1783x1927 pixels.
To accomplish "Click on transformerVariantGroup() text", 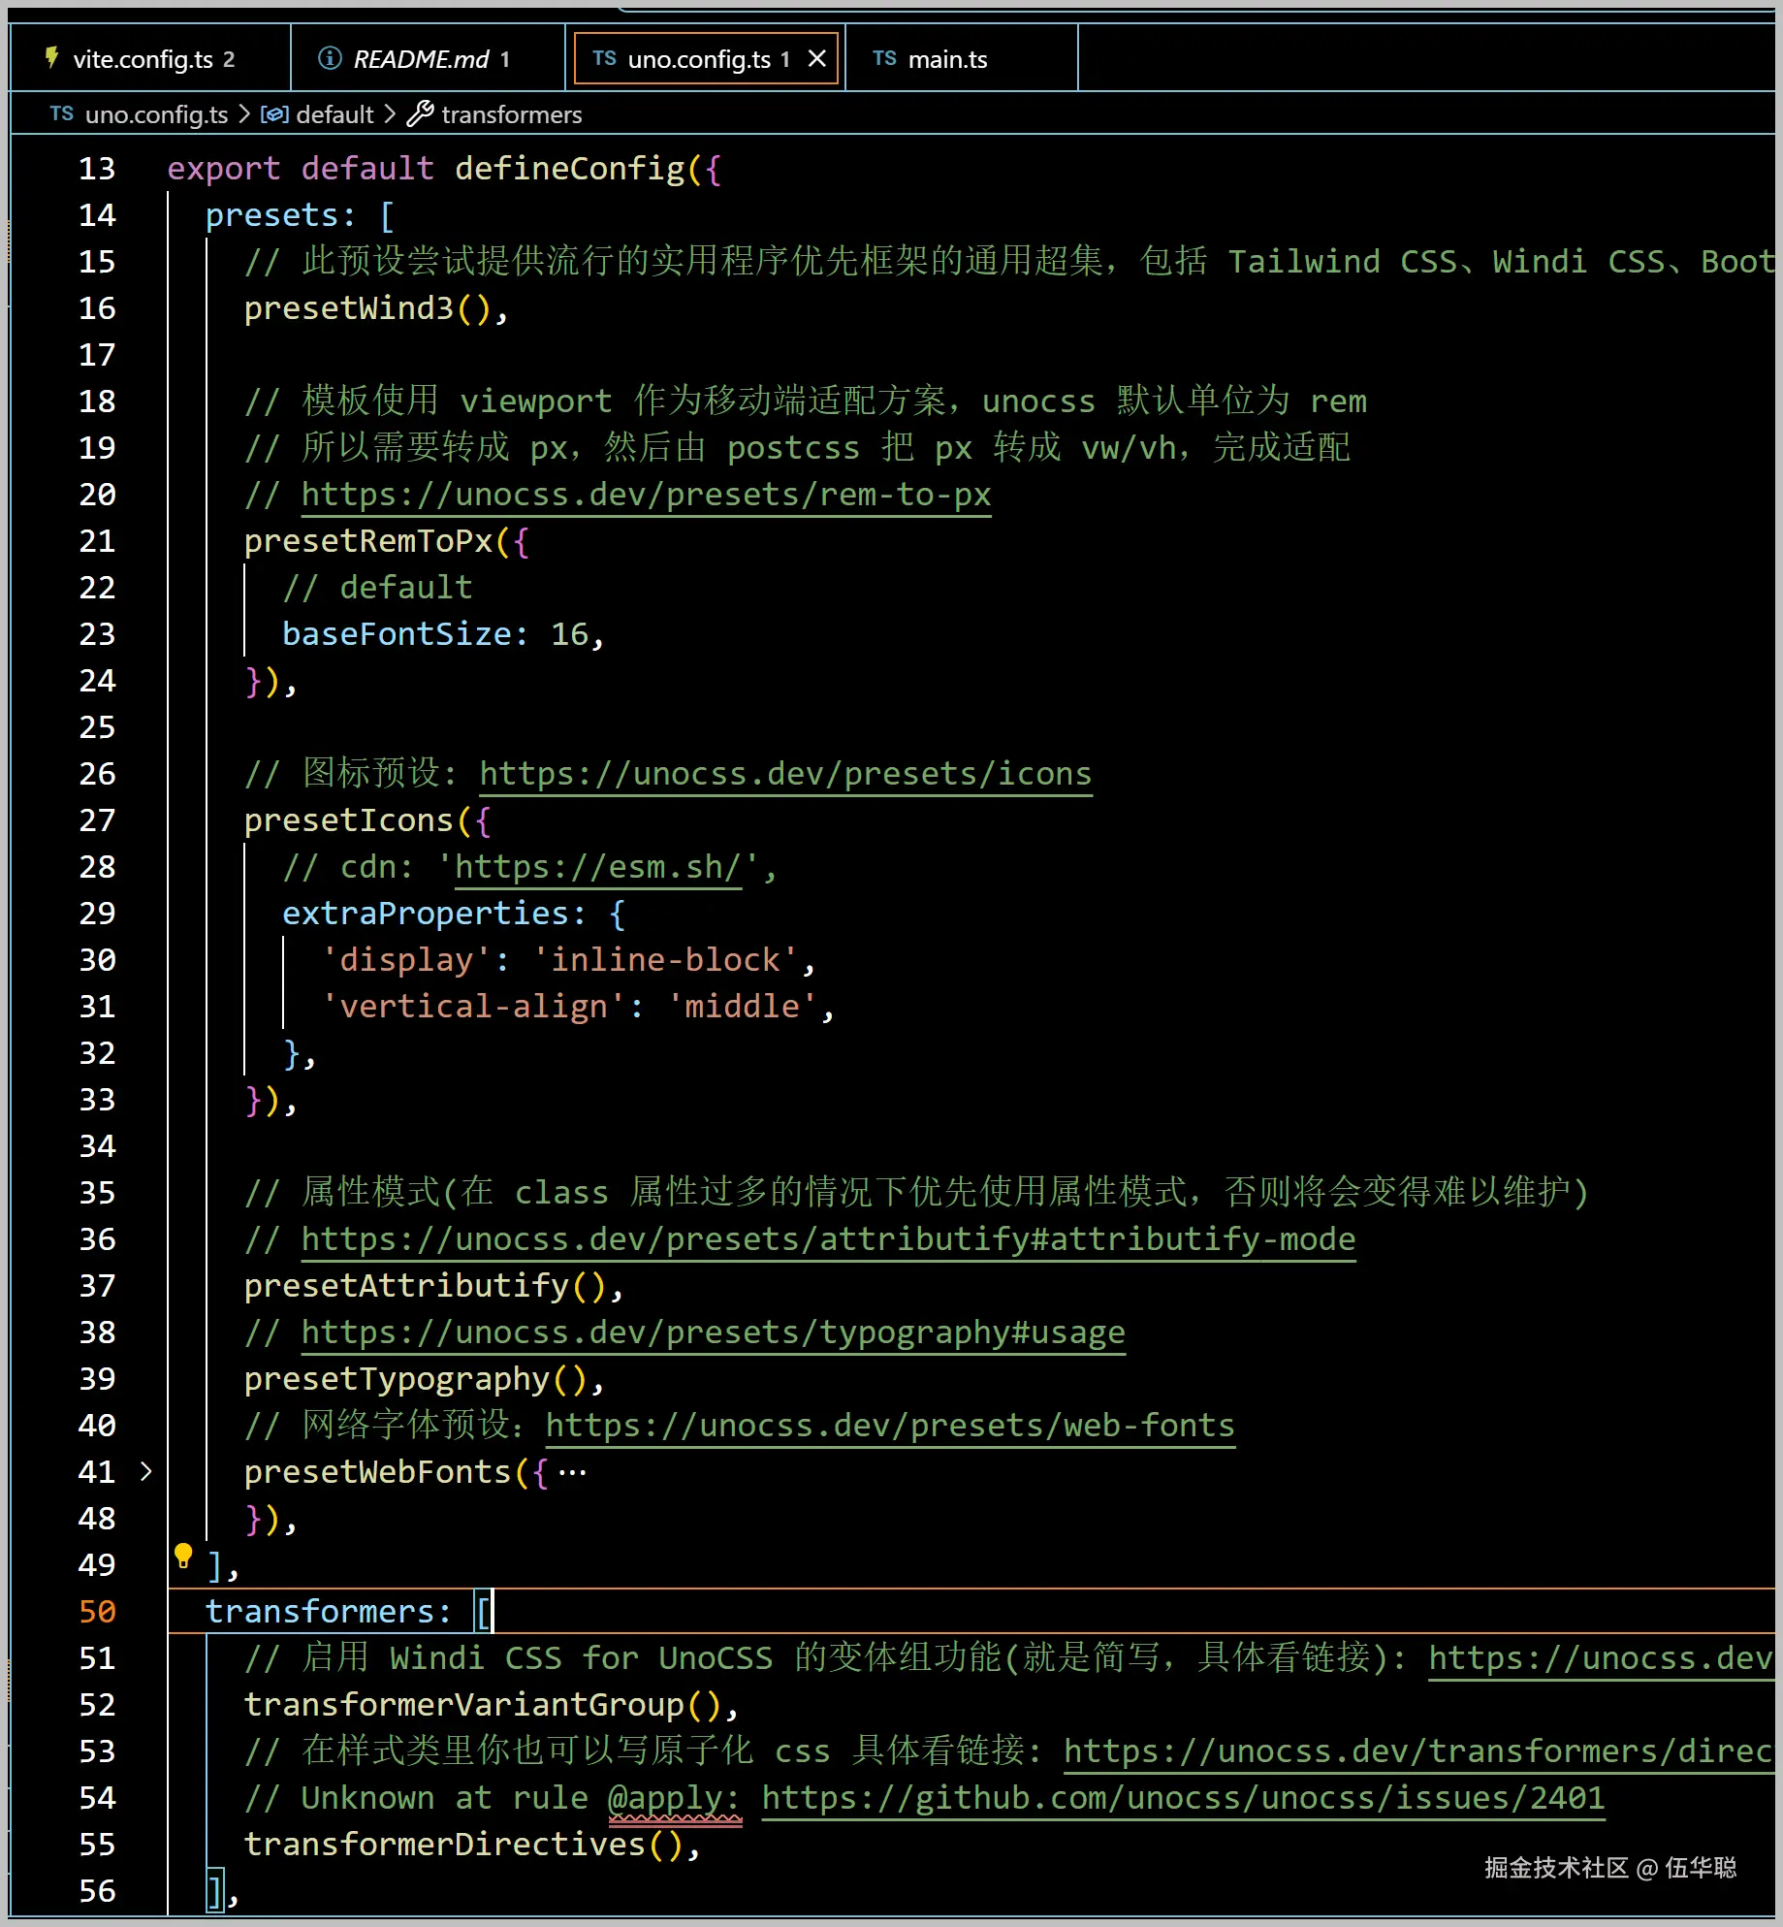I will tap(483, 1705).
